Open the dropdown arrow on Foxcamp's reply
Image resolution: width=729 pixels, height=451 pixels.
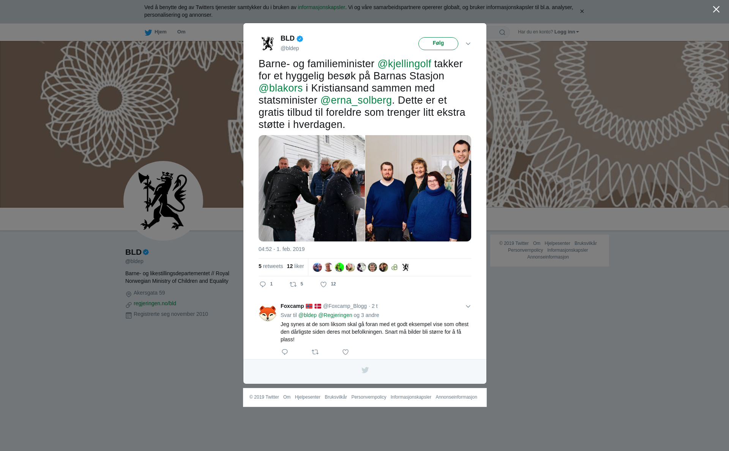pyautogui.click(x=468, y=306)
